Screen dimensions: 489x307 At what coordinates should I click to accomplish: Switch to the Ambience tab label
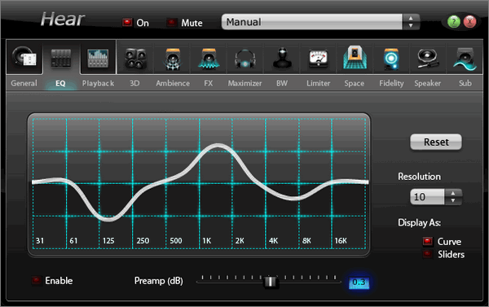click(173, 83)
